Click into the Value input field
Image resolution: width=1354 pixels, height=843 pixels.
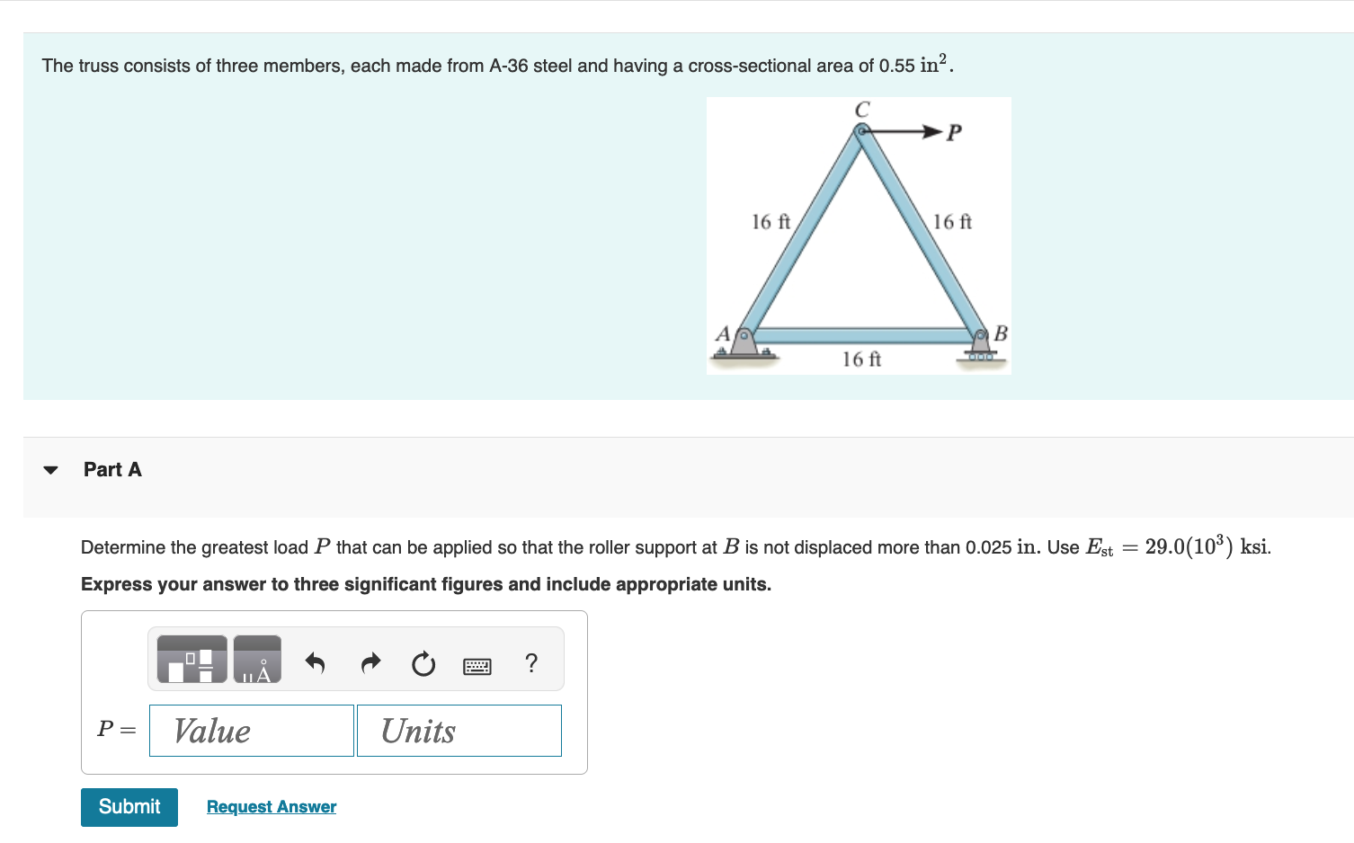251,731
